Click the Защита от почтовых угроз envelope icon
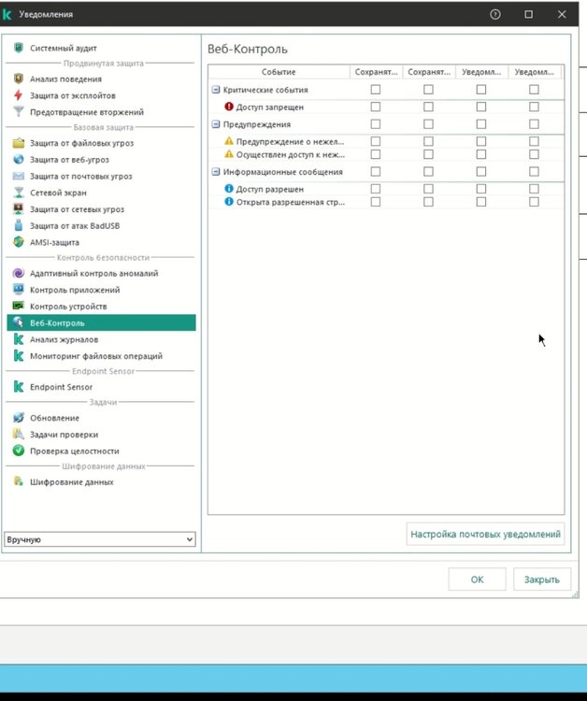 pos(19,176)
